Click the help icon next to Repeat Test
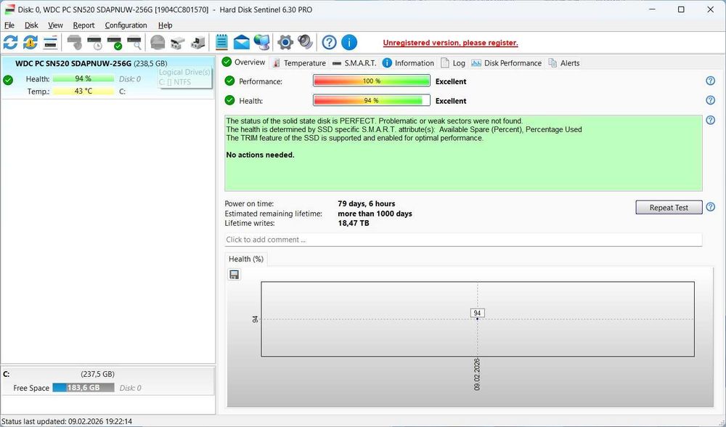Image resolution: width=726 pixels, height=427 pixels. tap(710, 207)
